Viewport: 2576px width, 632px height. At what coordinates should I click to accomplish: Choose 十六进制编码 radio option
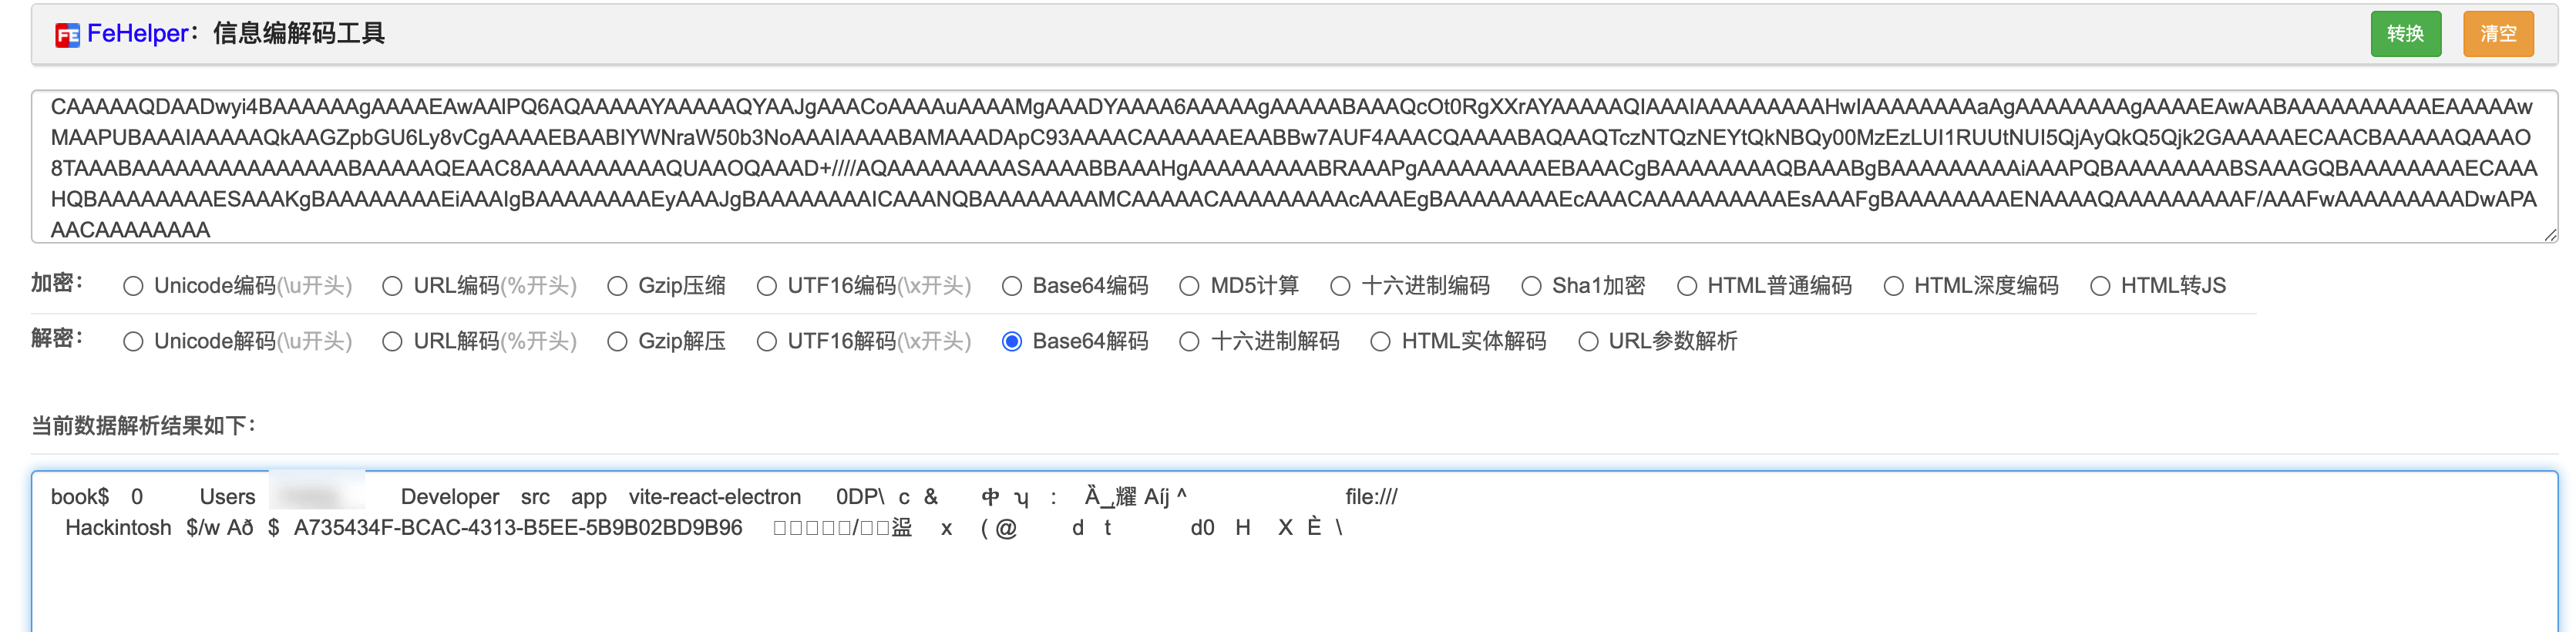coord(1340,286)
